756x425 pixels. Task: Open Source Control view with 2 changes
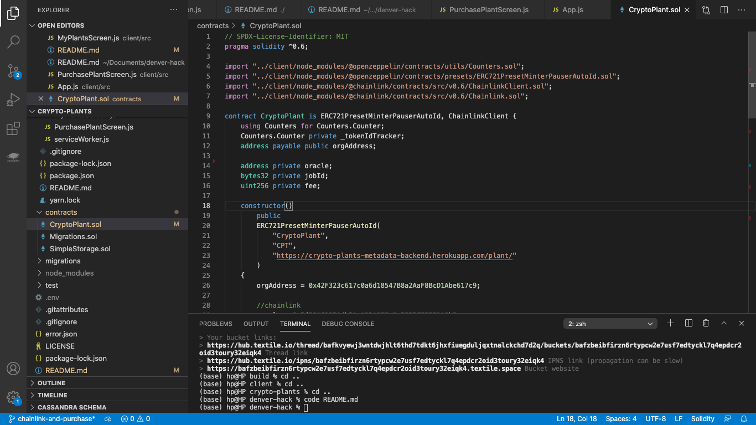pyautogui.click(x=13, y=71)
